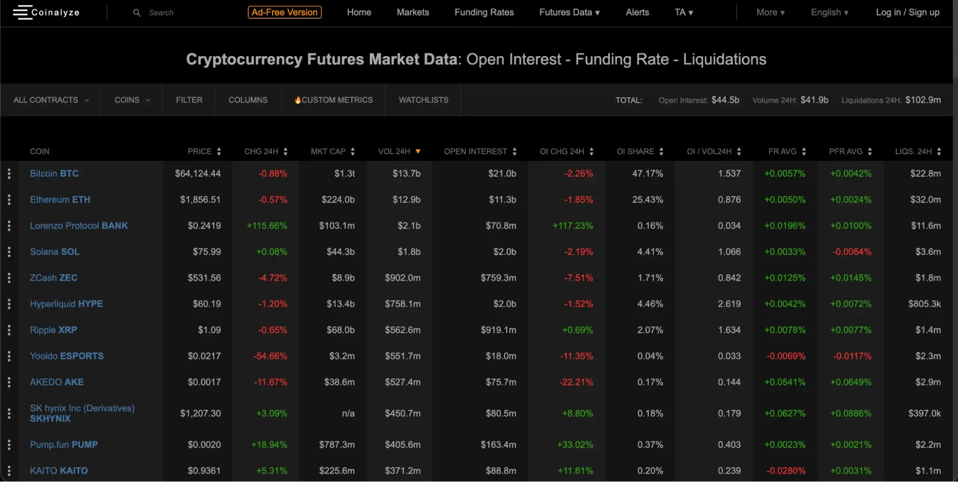Open row options for Pump.fun PUMP
This screenshot has width=958, height=482.
point(9,445)
